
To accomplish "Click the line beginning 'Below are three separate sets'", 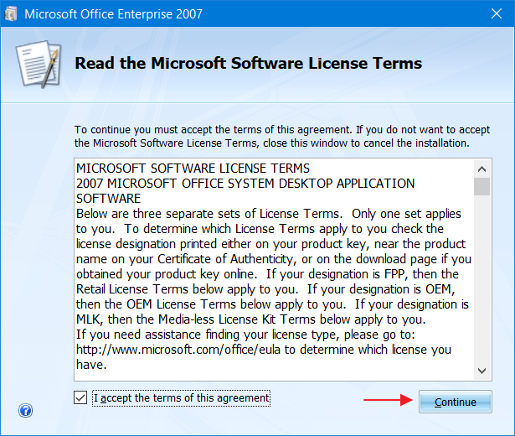I will [269, 214].
